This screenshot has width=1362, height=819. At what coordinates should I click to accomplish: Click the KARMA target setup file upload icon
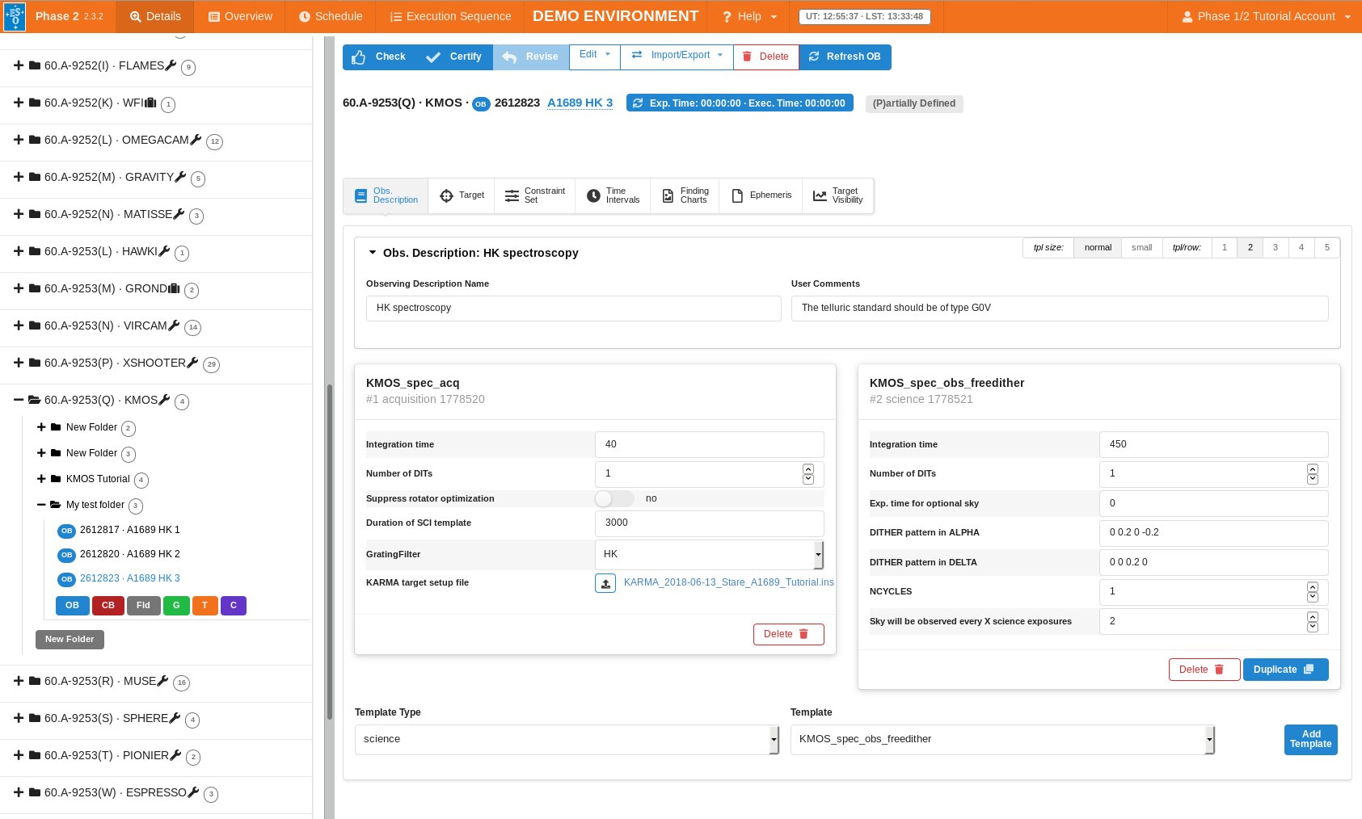tap(605, 583)
